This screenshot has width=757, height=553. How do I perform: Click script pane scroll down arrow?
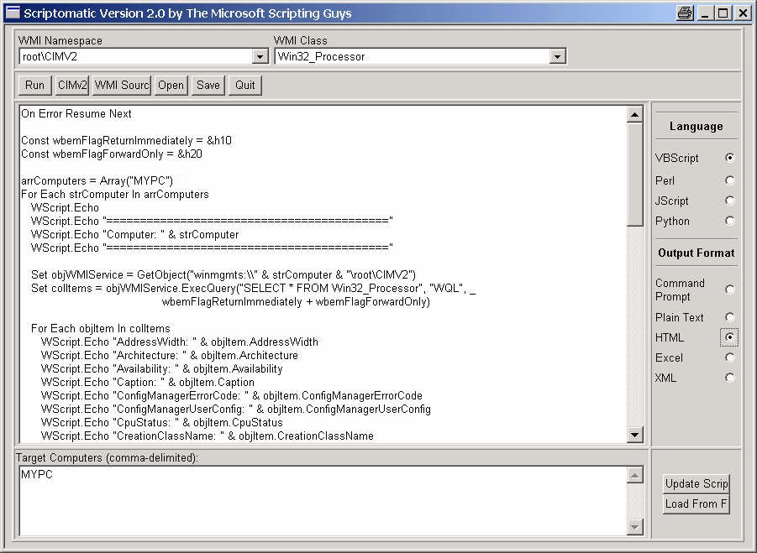[x=634, y=435]
